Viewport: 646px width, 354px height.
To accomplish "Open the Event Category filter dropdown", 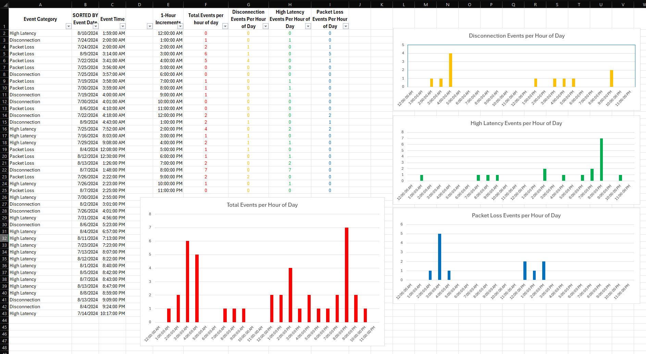I will coord(68,26).
